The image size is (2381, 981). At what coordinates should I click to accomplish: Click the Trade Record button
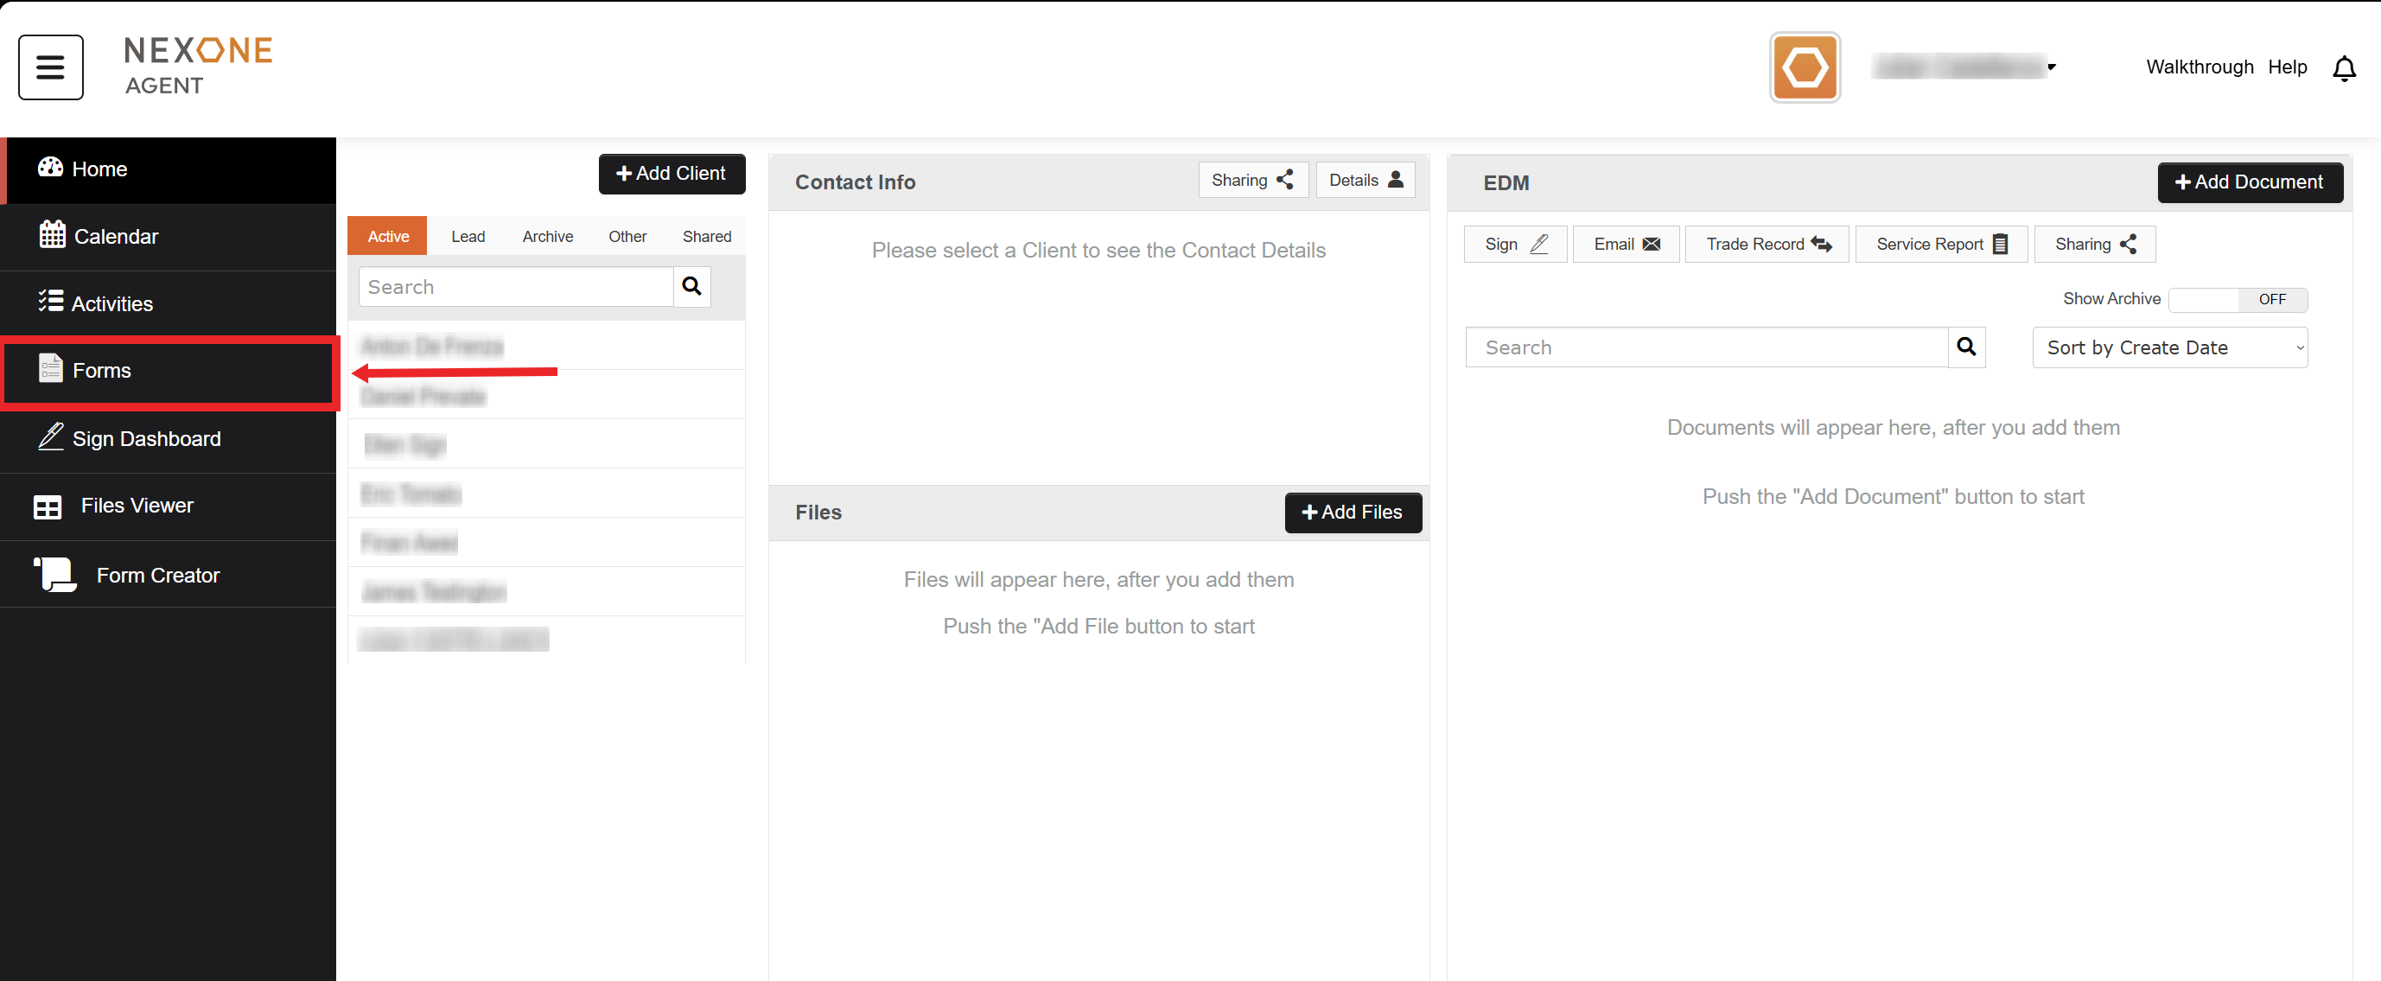(1767, 244)
